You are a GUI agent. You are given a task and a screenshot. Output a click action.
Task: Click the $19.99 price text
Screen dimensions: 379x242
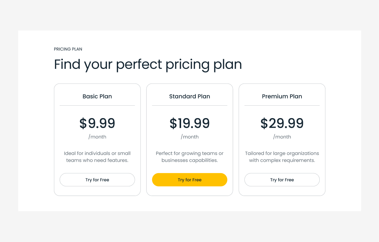point(189,123)
